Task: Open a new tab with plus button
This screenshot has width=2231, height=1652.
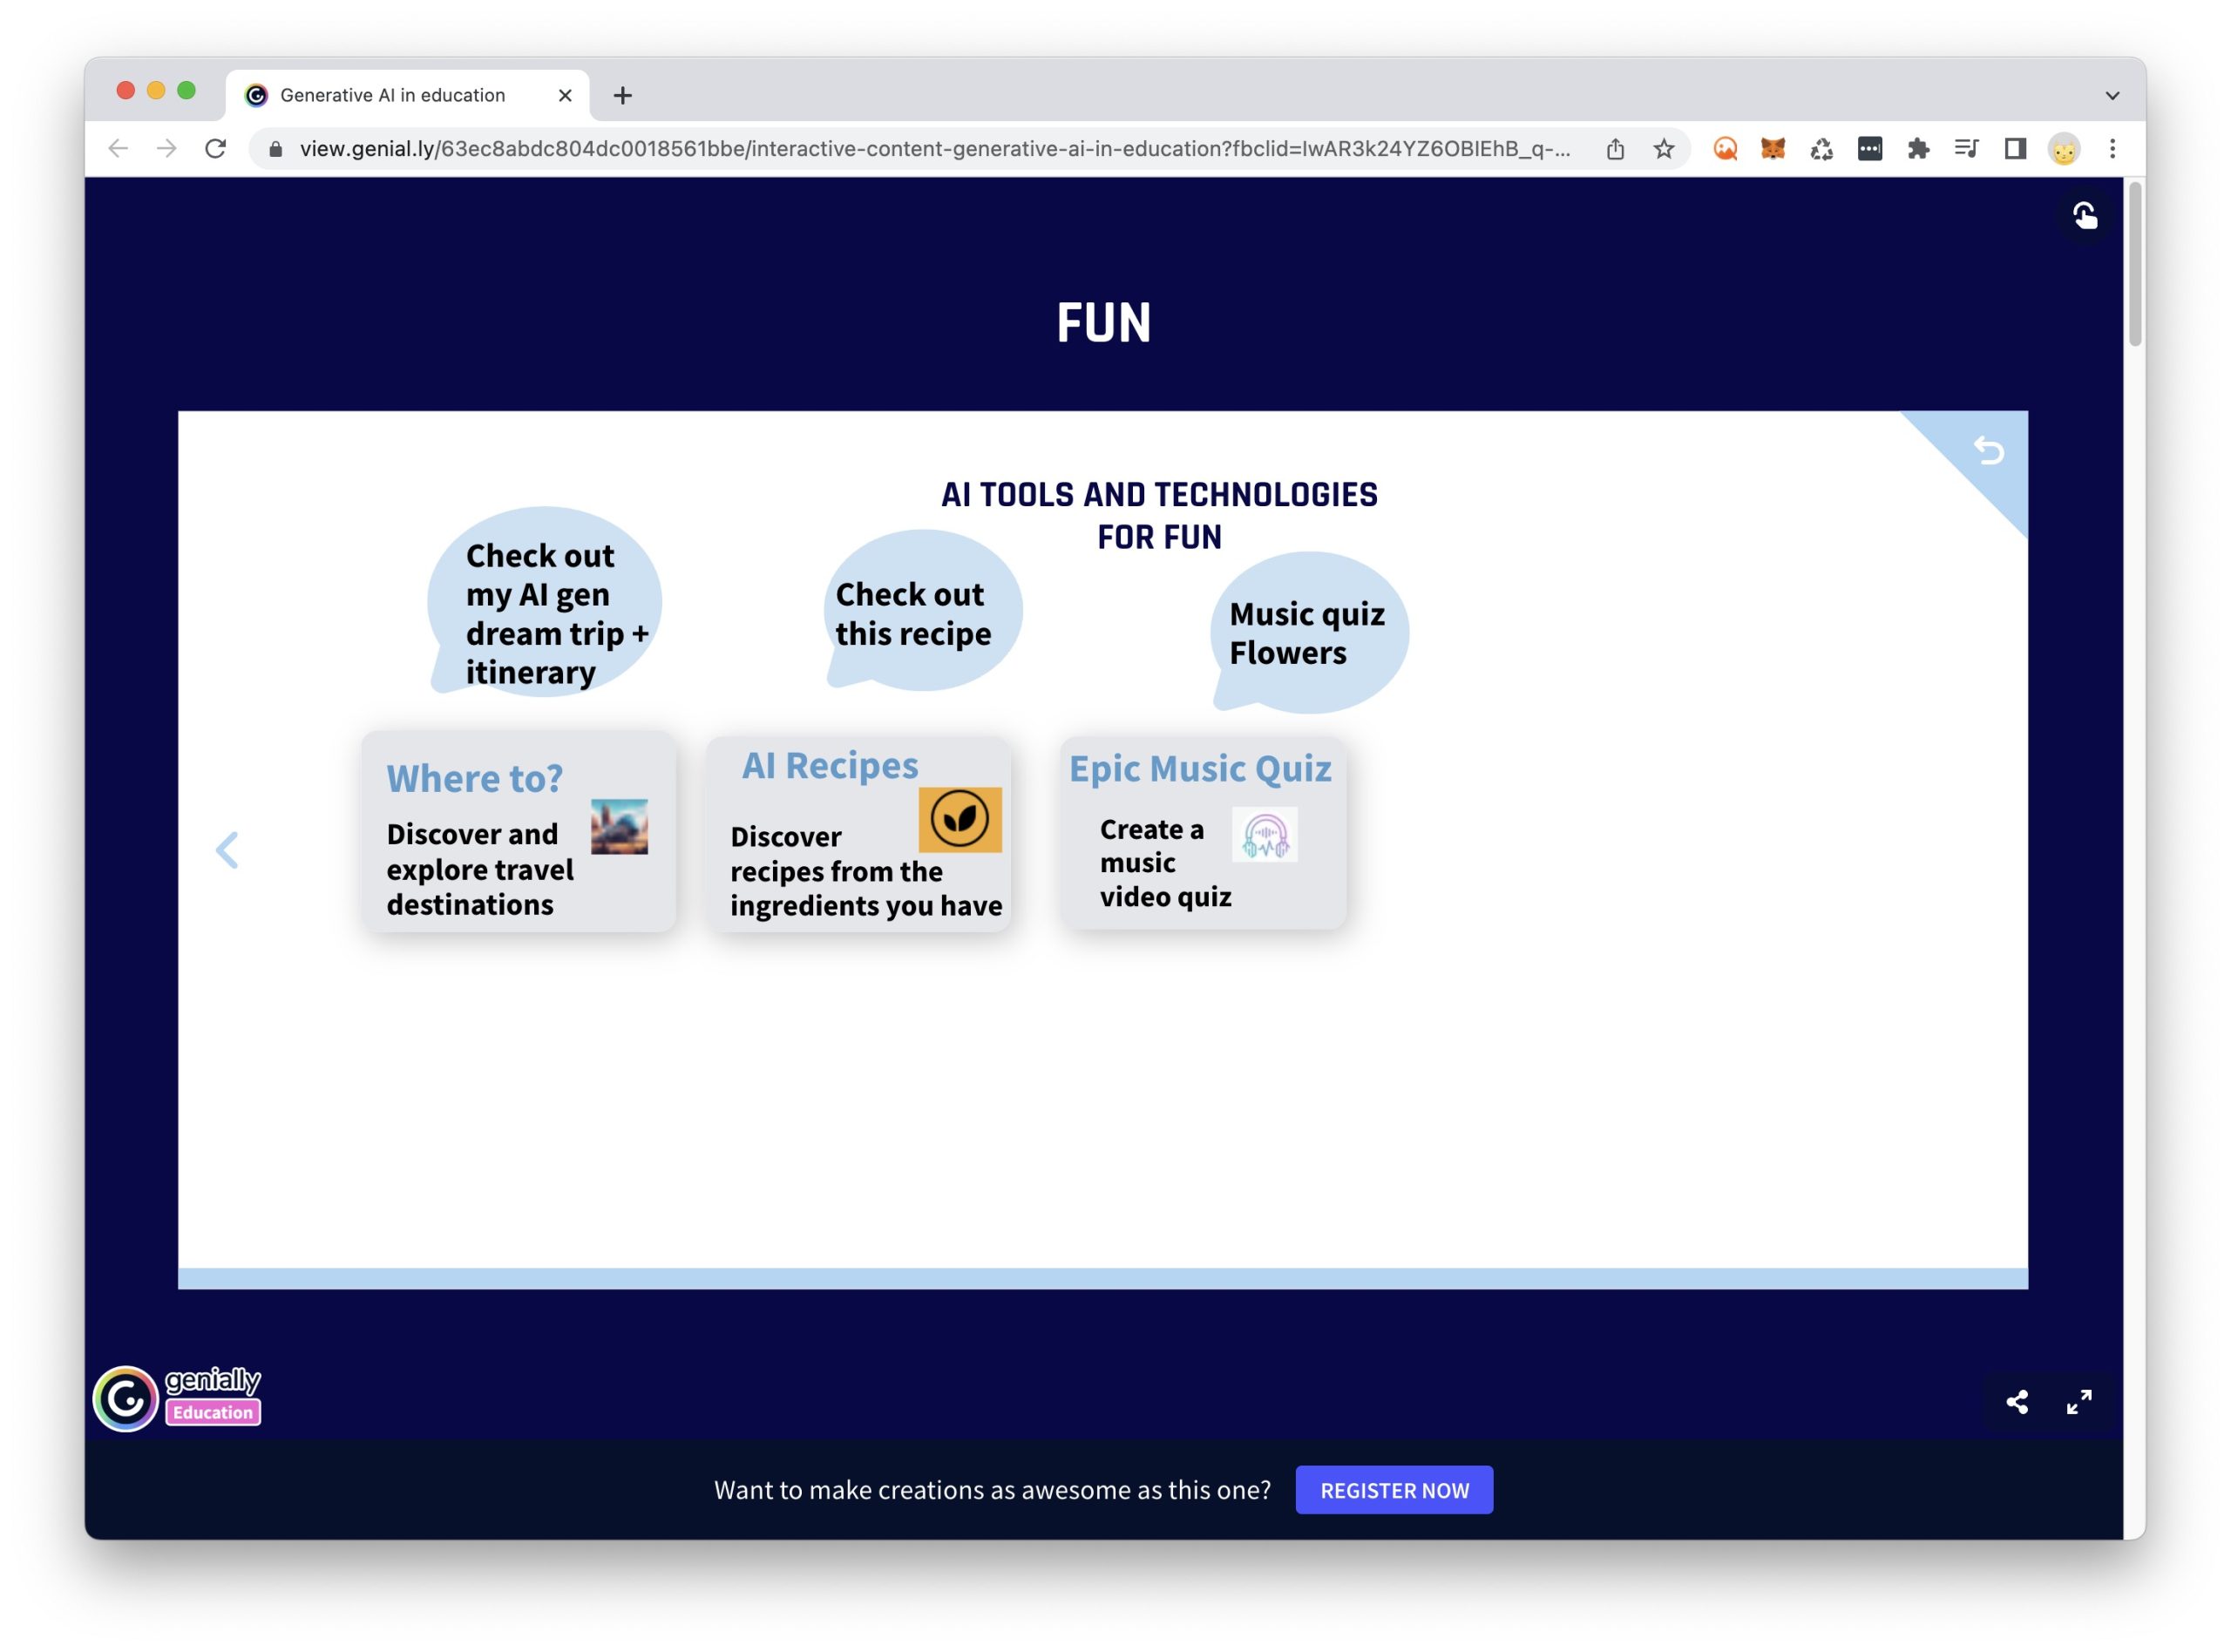Action: (x=623, y=96)
